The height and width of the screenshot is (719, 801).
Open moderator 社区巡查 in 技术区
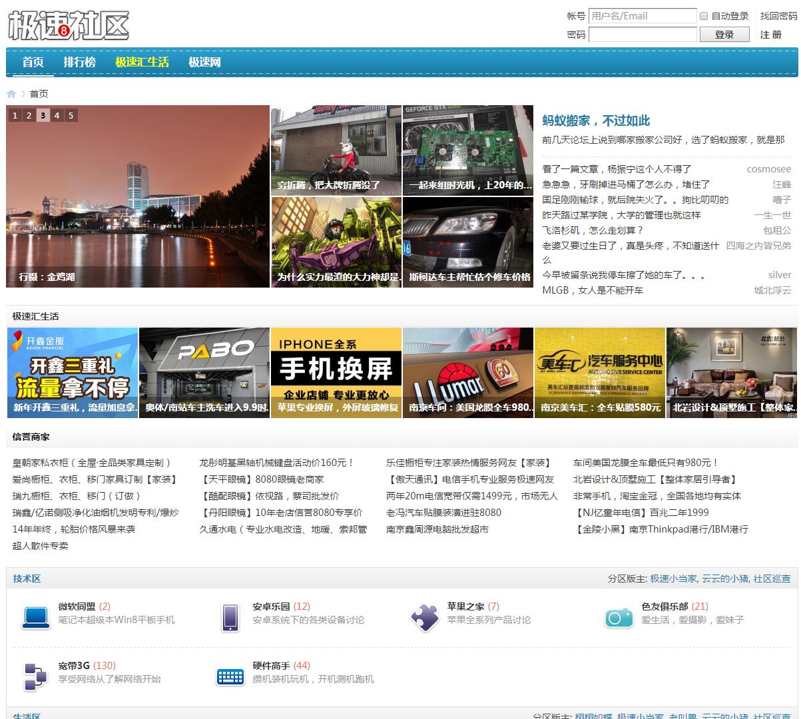[x=772, y=579]
